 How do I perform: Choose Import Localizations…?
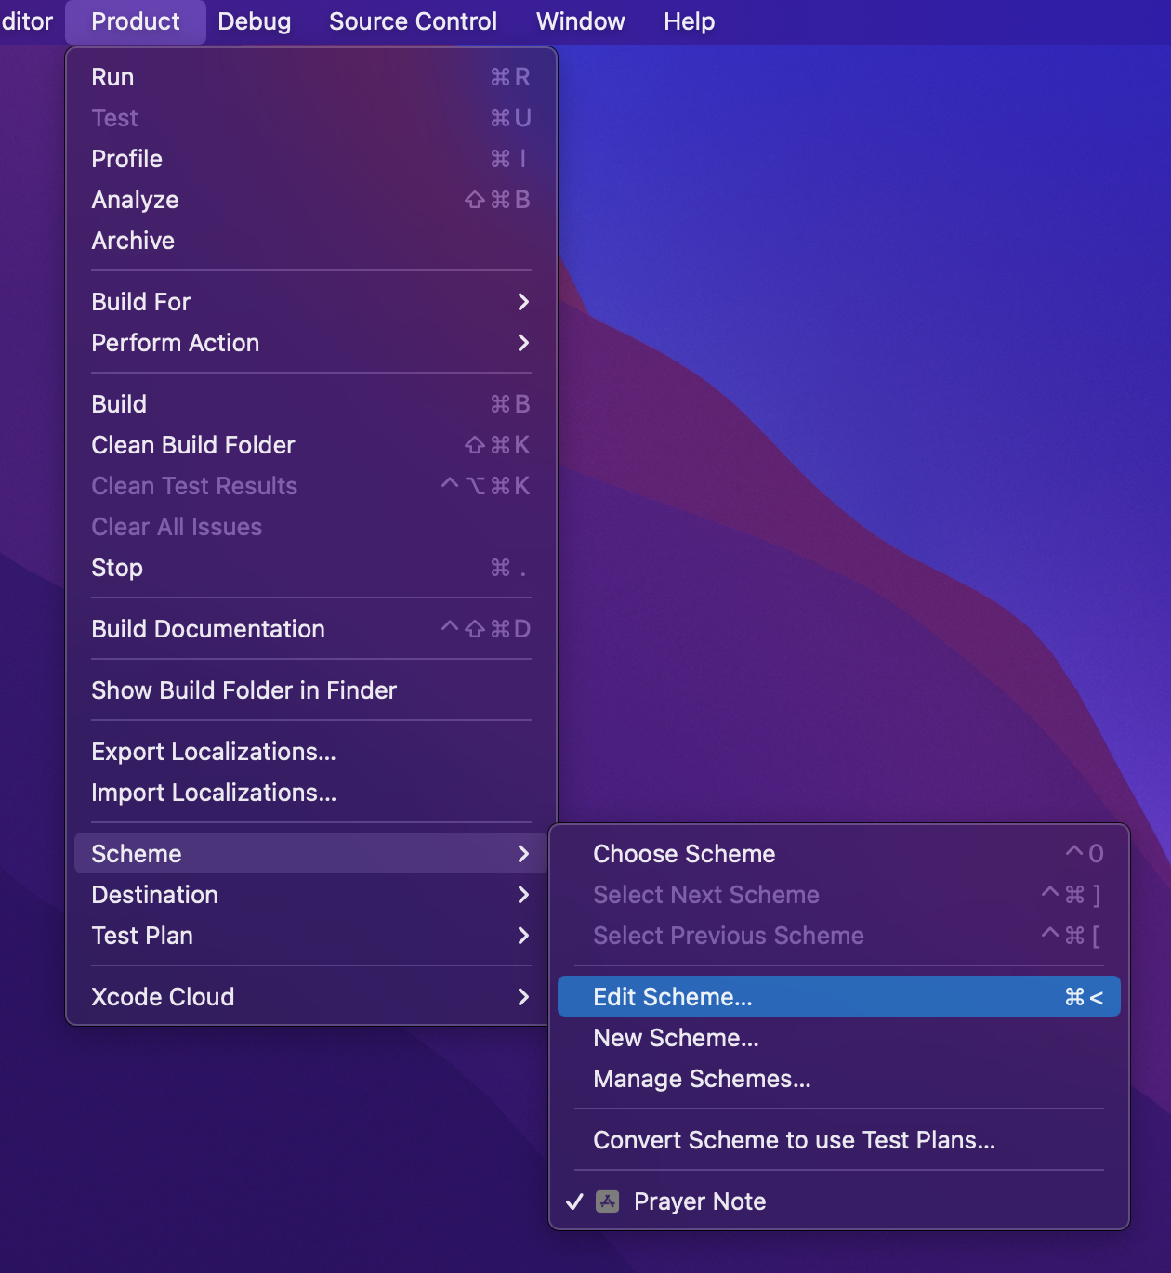pyautogui.click(x=311, y=793)
